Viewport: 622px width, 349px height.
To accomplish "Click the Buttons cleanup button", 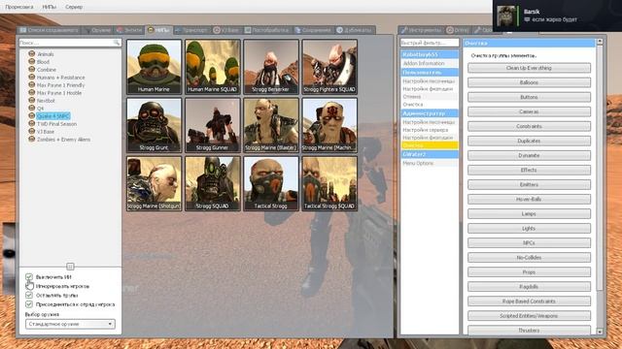I will point(529,97).
